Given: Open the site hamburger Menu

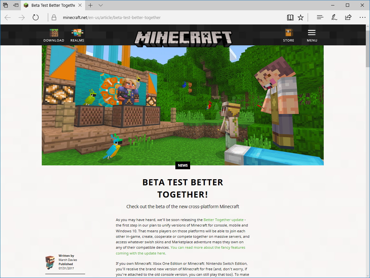Looking at the screenshot, I should click(x=312, y=35).
